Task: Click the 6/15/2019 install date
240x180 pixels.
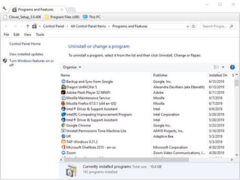Action: tap(216, 82)
